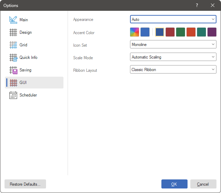The width and height of the screenshot is (221, 193).
Task: Click the help question mark icon
Action: [197, 5]
